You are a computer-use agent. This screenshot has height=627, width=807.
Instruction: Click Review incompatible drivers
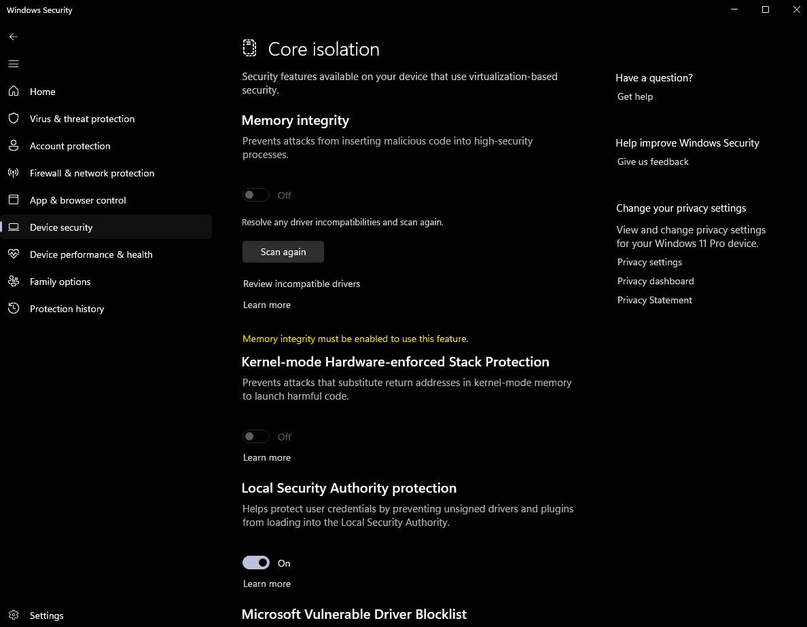click(302, 284)
